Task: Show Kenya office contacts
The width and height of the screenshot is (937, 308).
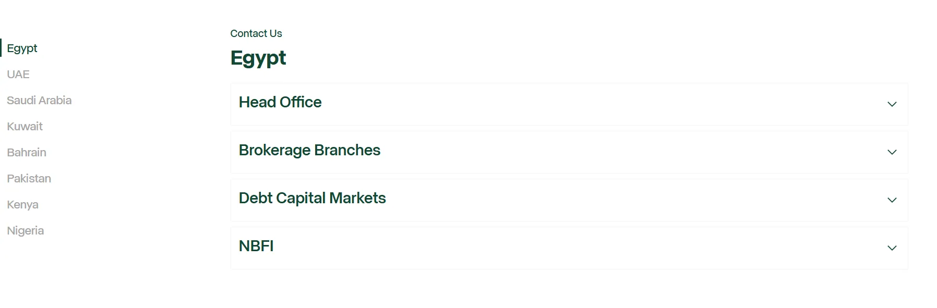Action: [23, 205]
